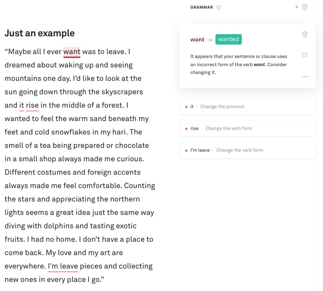Flag the 'want' suggestion as incorrect
The image size is (323, 291).
coord(305,55)
